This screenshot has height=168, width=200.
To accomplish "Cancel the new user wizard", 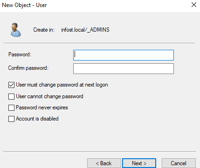I will coord(179,163).
